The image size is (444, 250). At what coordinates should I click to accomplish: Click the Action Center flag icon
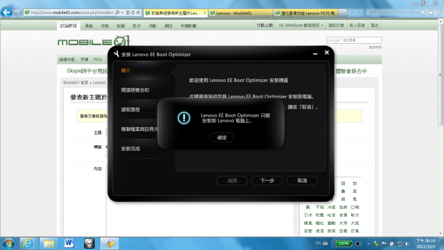[x=384, y=244]
